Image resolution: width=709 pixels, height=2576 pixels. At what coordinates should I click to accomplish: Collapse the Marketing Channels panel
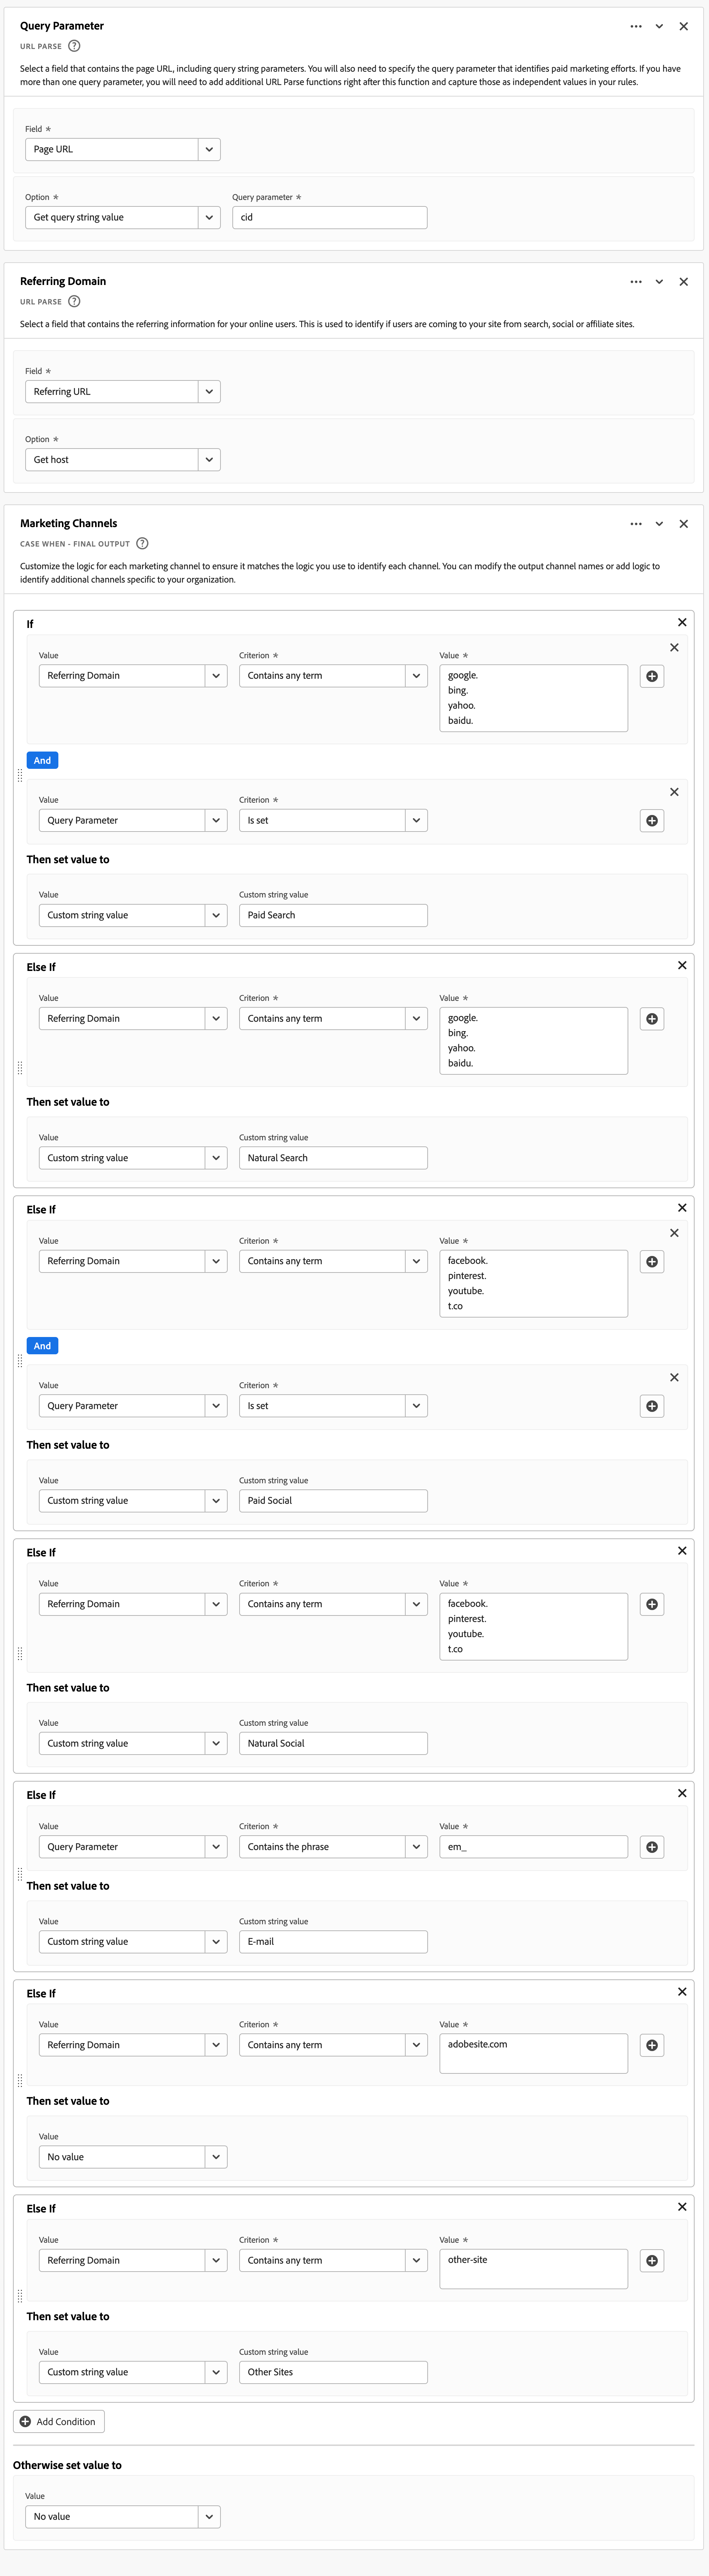[659, 524]
